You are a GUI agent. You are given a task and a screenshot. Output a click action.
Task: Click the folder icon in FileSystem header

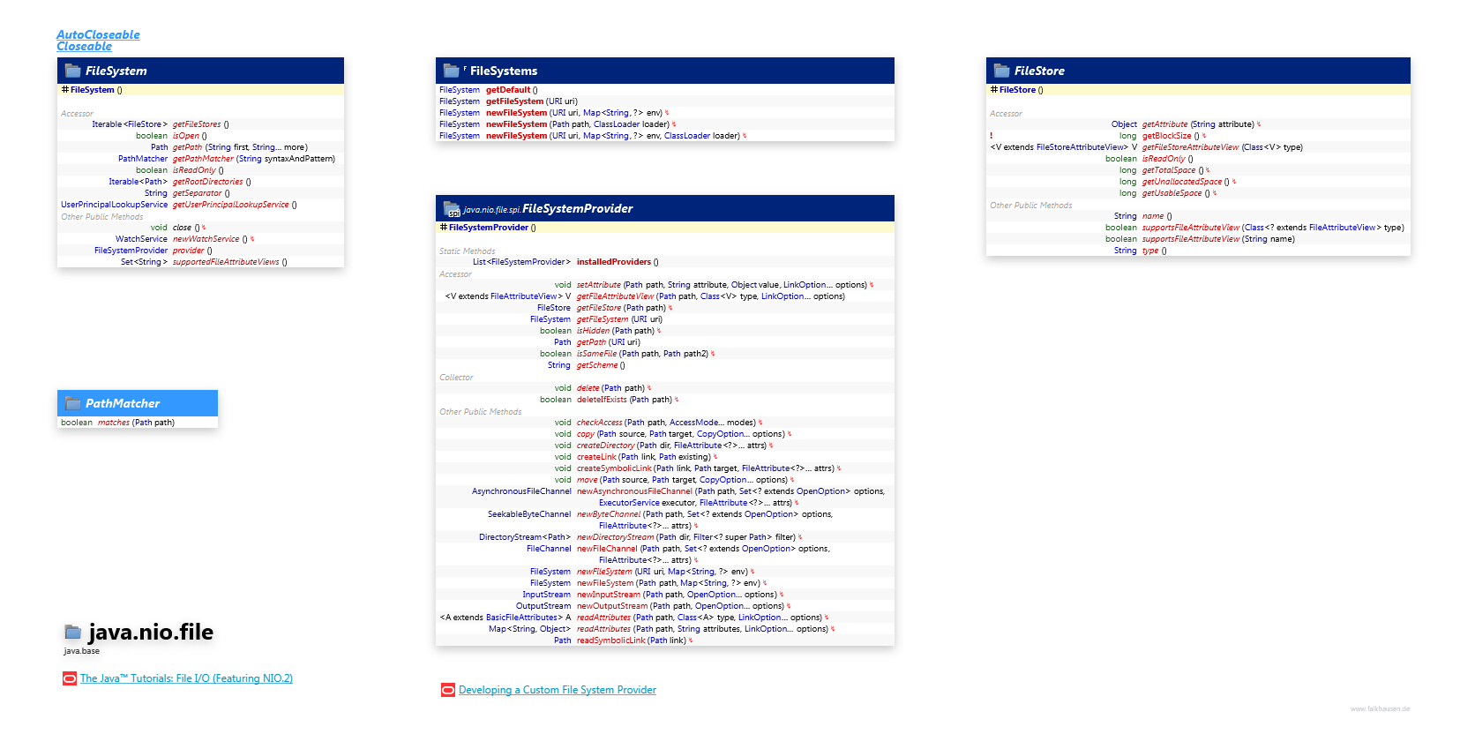73,71
